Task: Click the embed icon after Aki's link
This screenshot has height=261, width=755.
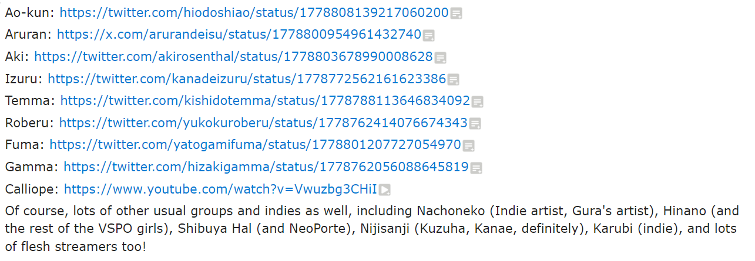Action: point(440,58)
